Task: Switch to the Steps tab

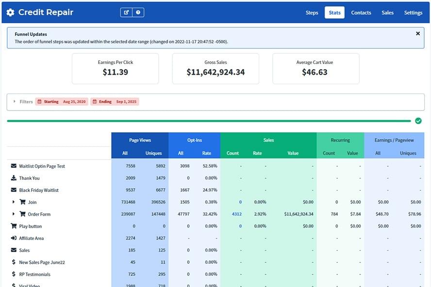Action: pyautogui.click(x=312, y=13)
